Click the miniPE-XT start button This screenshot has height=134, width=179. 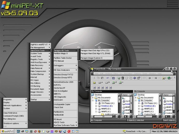click(x=7, y=131)
